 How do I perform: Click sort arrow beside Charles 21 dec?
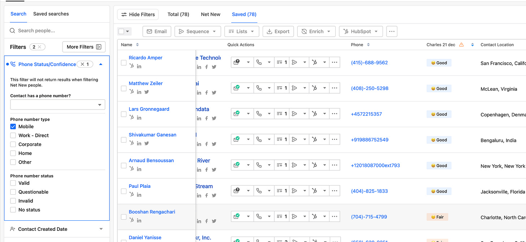coord(473,45)
